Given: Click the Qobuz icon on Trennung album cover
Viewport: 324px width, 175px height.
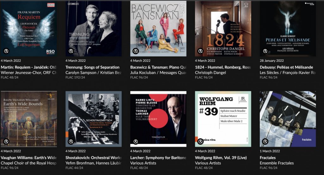Looking at the screenshot, I should [71, 51].
